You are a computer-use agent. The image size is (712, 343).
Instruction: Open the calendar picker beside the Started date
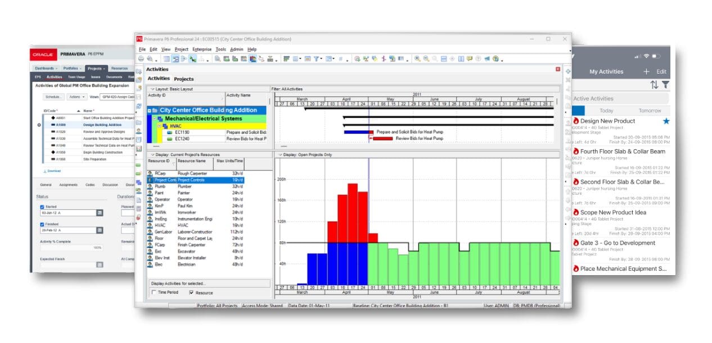tap(100, 213)
